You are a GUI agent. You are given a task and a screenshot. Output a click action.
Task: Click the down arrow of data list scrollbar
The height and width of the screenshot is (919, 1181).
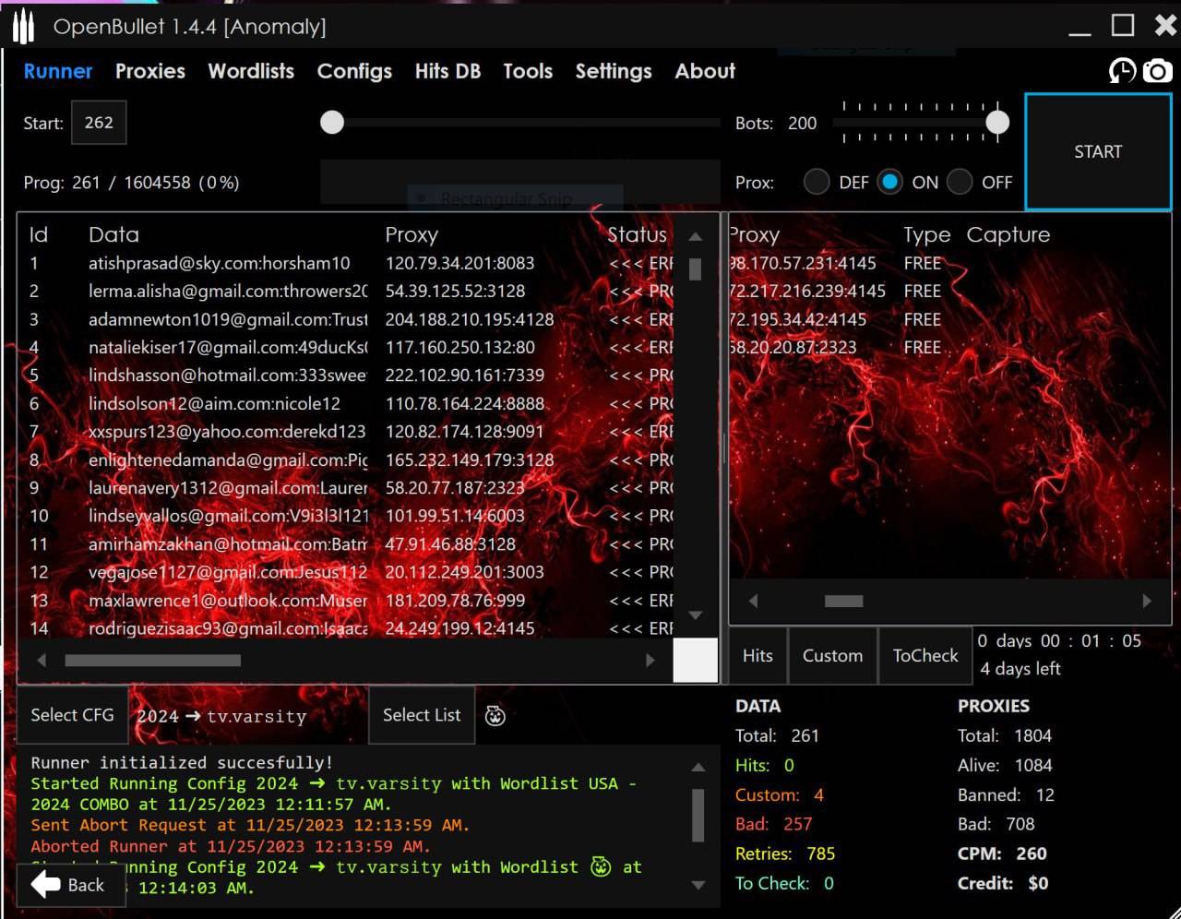click(x=696, y=615)
